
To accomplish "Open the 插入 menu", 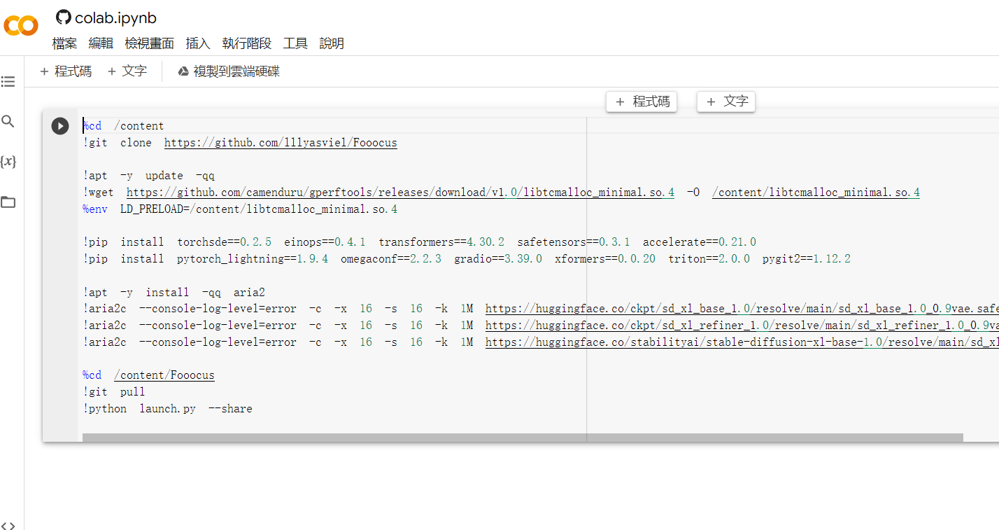I will [198, 43].
